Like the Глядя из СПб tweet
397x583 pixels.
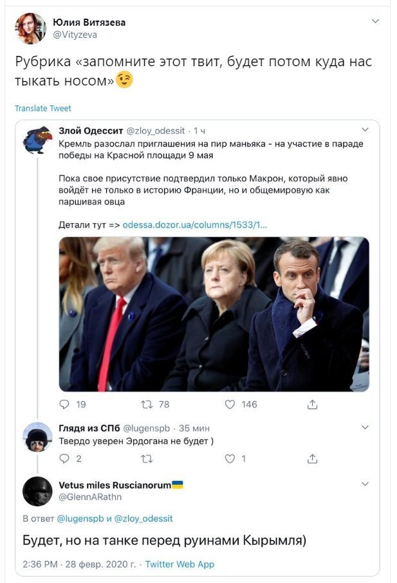(x=230, y=459)
